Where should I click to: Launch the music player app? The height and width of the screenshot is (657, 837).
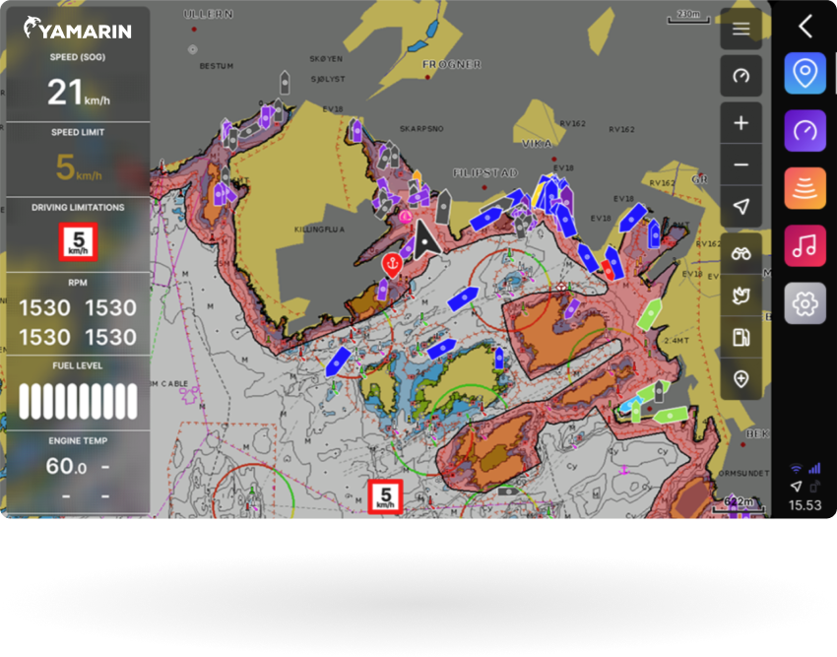pyautogui.click(x=805, y=245)
